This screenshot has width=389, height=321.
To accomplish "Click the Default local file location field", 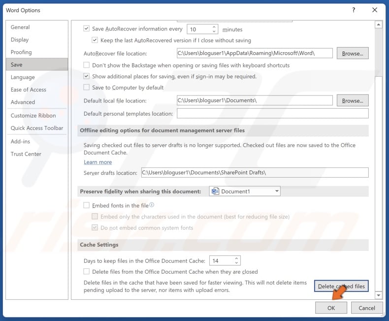I will tap(255, 100).
